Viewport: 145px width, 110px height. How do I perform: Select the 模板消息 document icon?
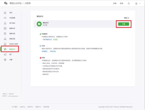pos(5,34)
